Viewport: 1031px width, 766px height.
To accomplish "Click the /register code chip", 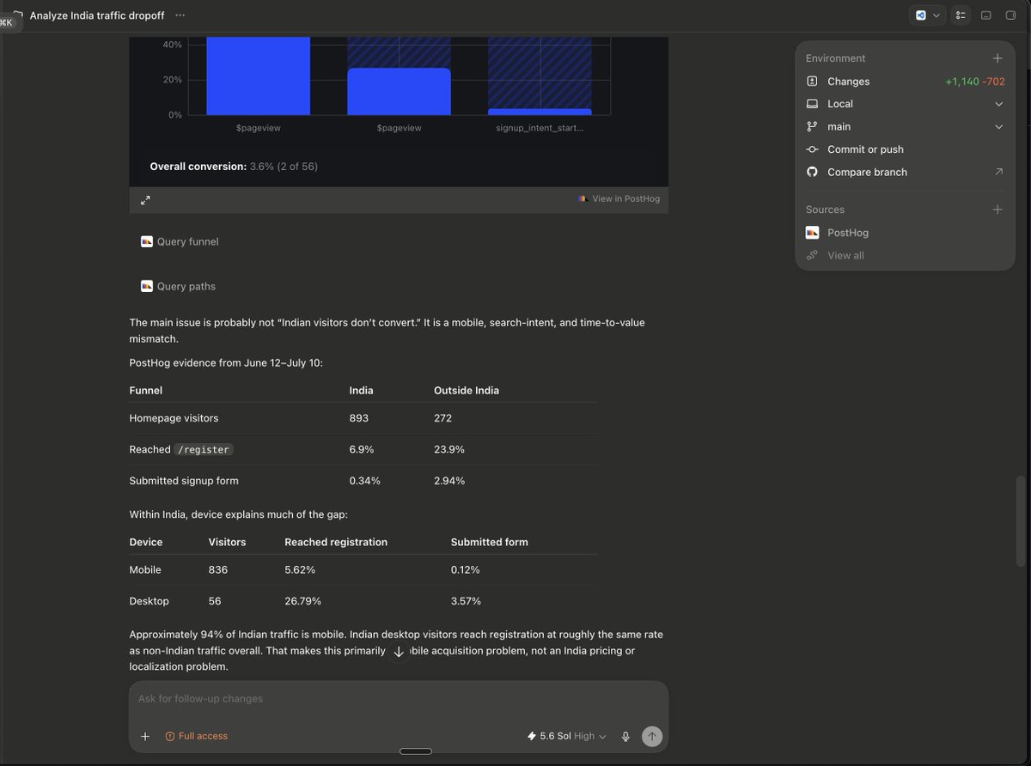I will pyautogui.click(x=204, y=449).
